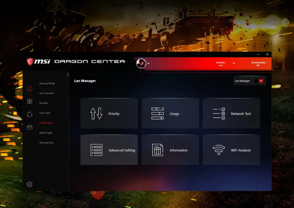Toggle the Lan Manager switch off
The image size is (294, 208).
tap(258, 81)
